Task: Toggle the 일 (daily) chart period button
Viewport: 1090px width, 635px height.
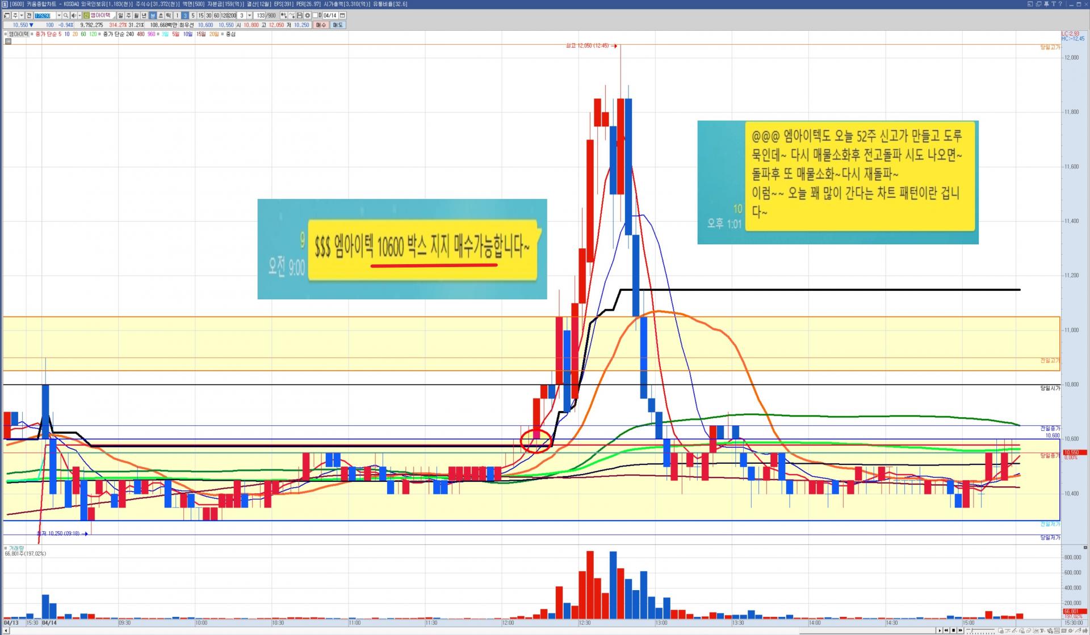Action: tap(120, 15)
